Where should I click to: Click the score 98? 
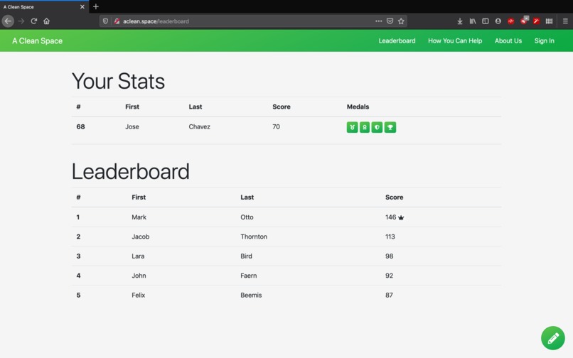click(x=389, y=256)
